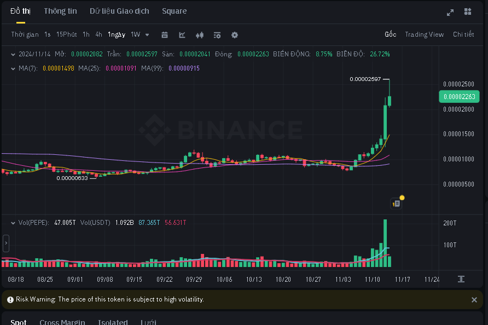488x325 pixels.
Task: Select the 1W time interval
Action: point(135,34)
